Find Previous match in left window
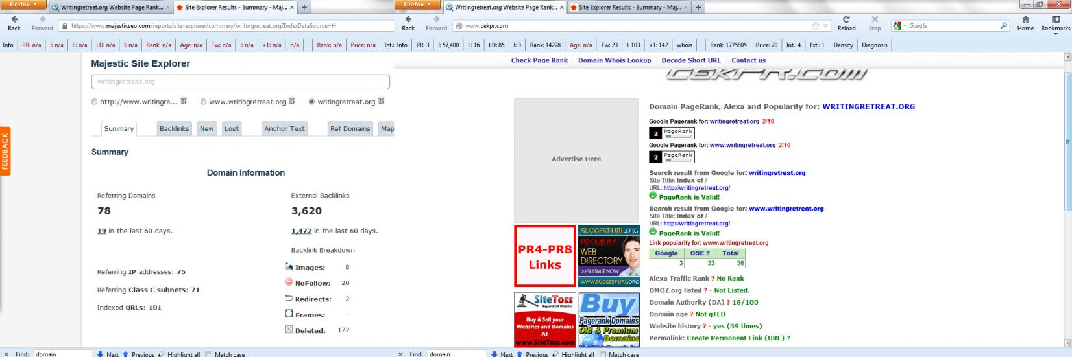Screen dimensions: 1072x357 [138, 354]
